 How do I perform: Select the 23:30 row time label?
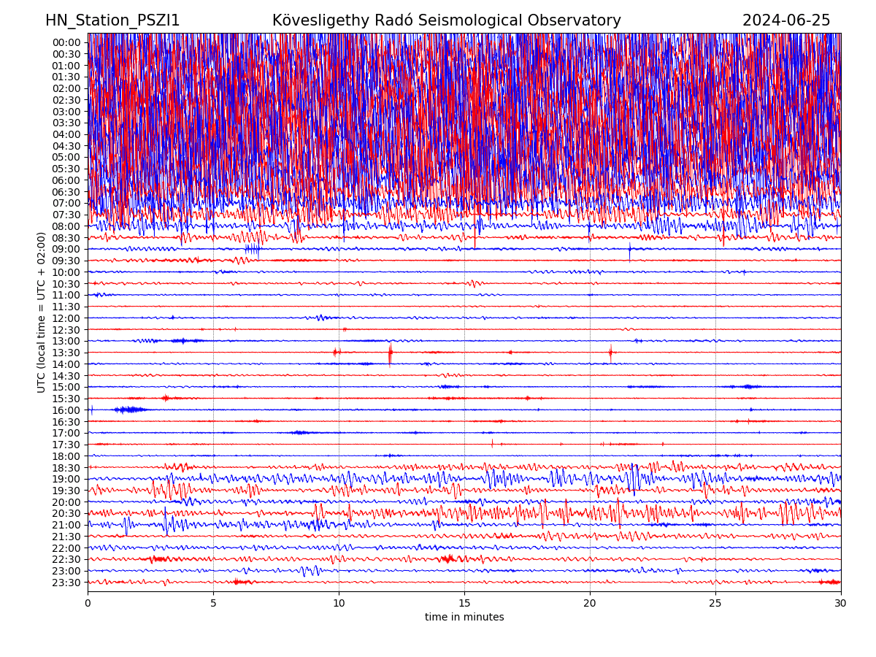(66, 583)
